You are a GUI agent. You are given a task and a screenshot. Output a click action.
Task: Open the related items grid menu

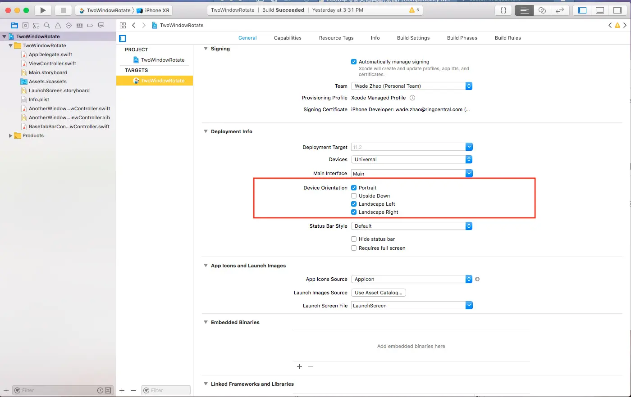[x=123, y=25]
